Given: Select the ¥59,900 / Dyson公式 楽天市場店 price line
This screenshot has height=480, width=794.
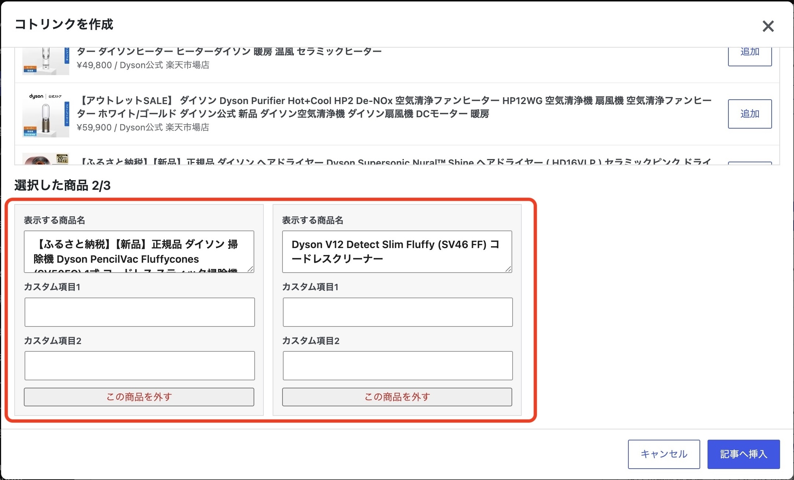Looking at the screenshot, I should [143, 128].
